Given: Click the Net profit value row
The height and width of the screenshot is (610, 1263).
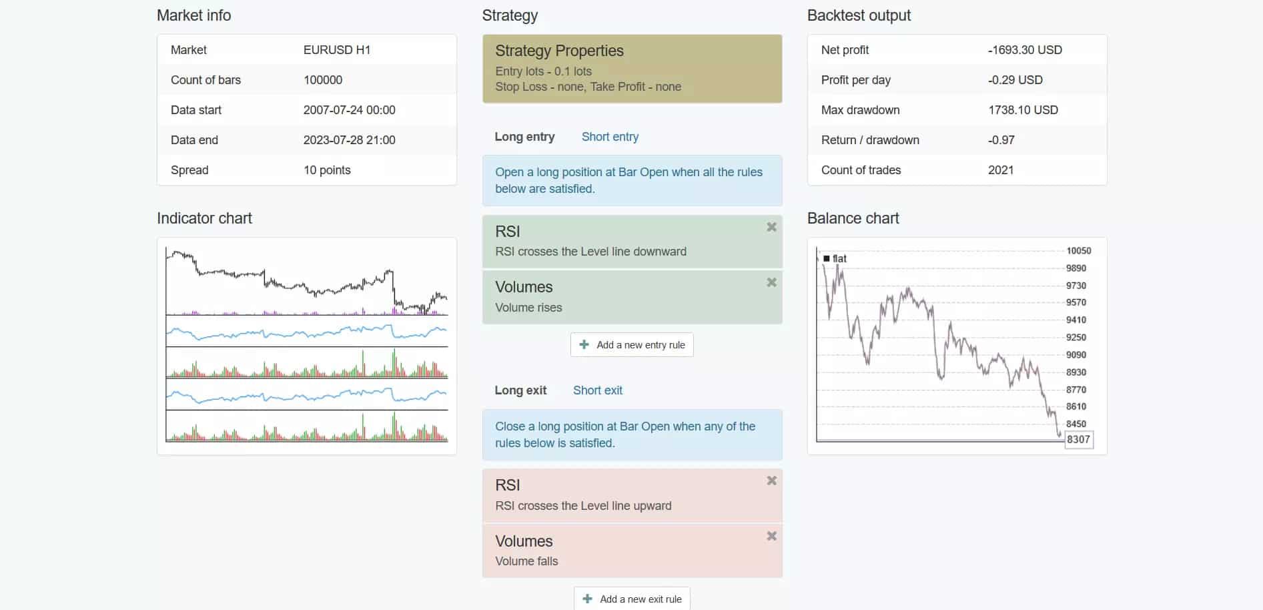Looking at the screenshot, I should [957, 50].
